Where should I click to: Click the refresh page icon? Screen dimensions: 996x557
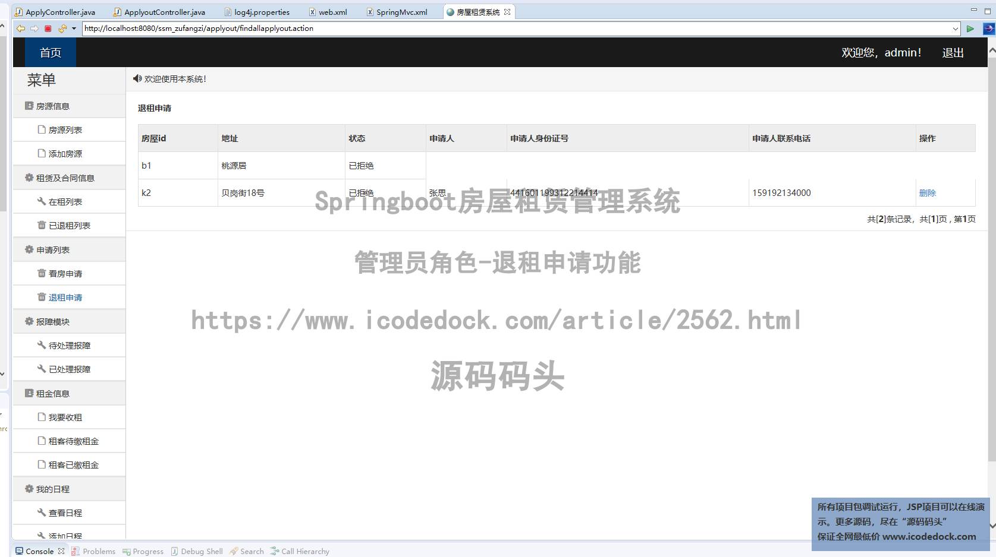(62, 29)
